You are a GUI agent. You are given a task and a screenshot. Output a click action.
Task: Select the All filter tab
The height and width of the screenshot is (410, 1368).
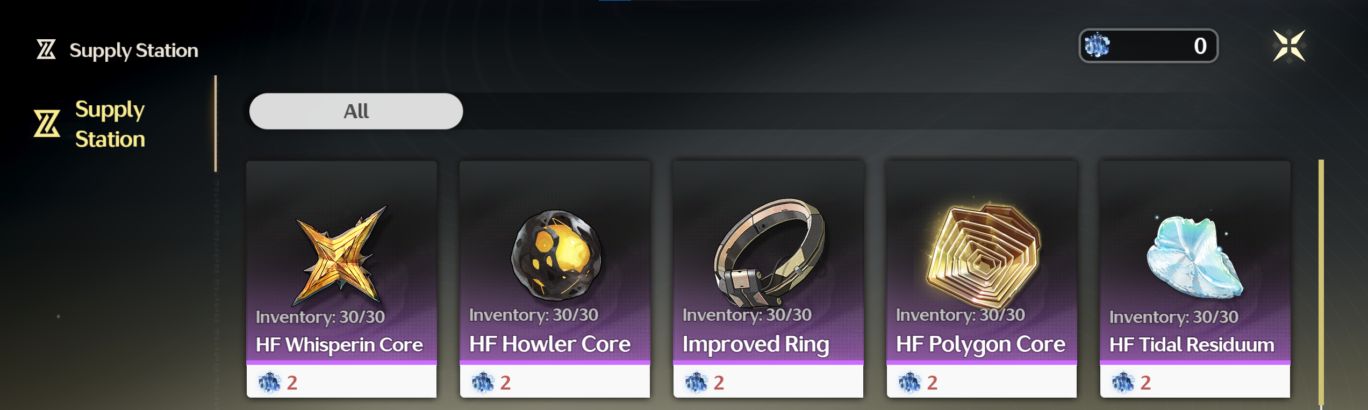[356, 111]
